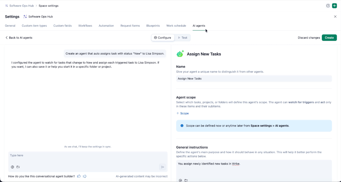Open the Workflows tab
341x182 pixels.
(x=85, y=26)
